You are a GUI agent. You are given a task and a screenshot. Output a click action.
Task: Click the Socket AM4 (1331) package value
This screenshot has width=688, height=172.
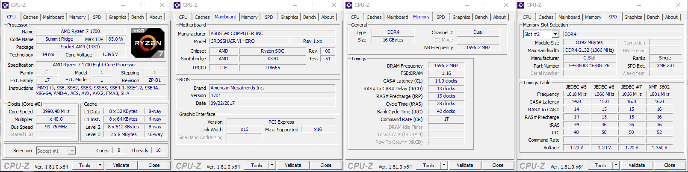[80, 47]
